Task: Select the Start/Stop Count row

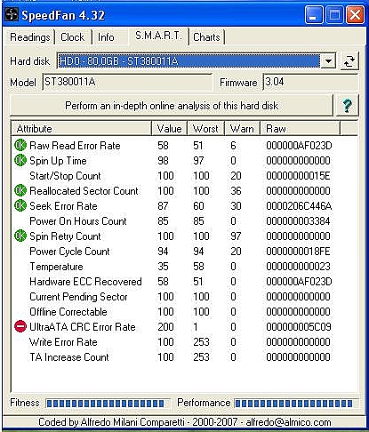Action: click(x=184, y=176)
